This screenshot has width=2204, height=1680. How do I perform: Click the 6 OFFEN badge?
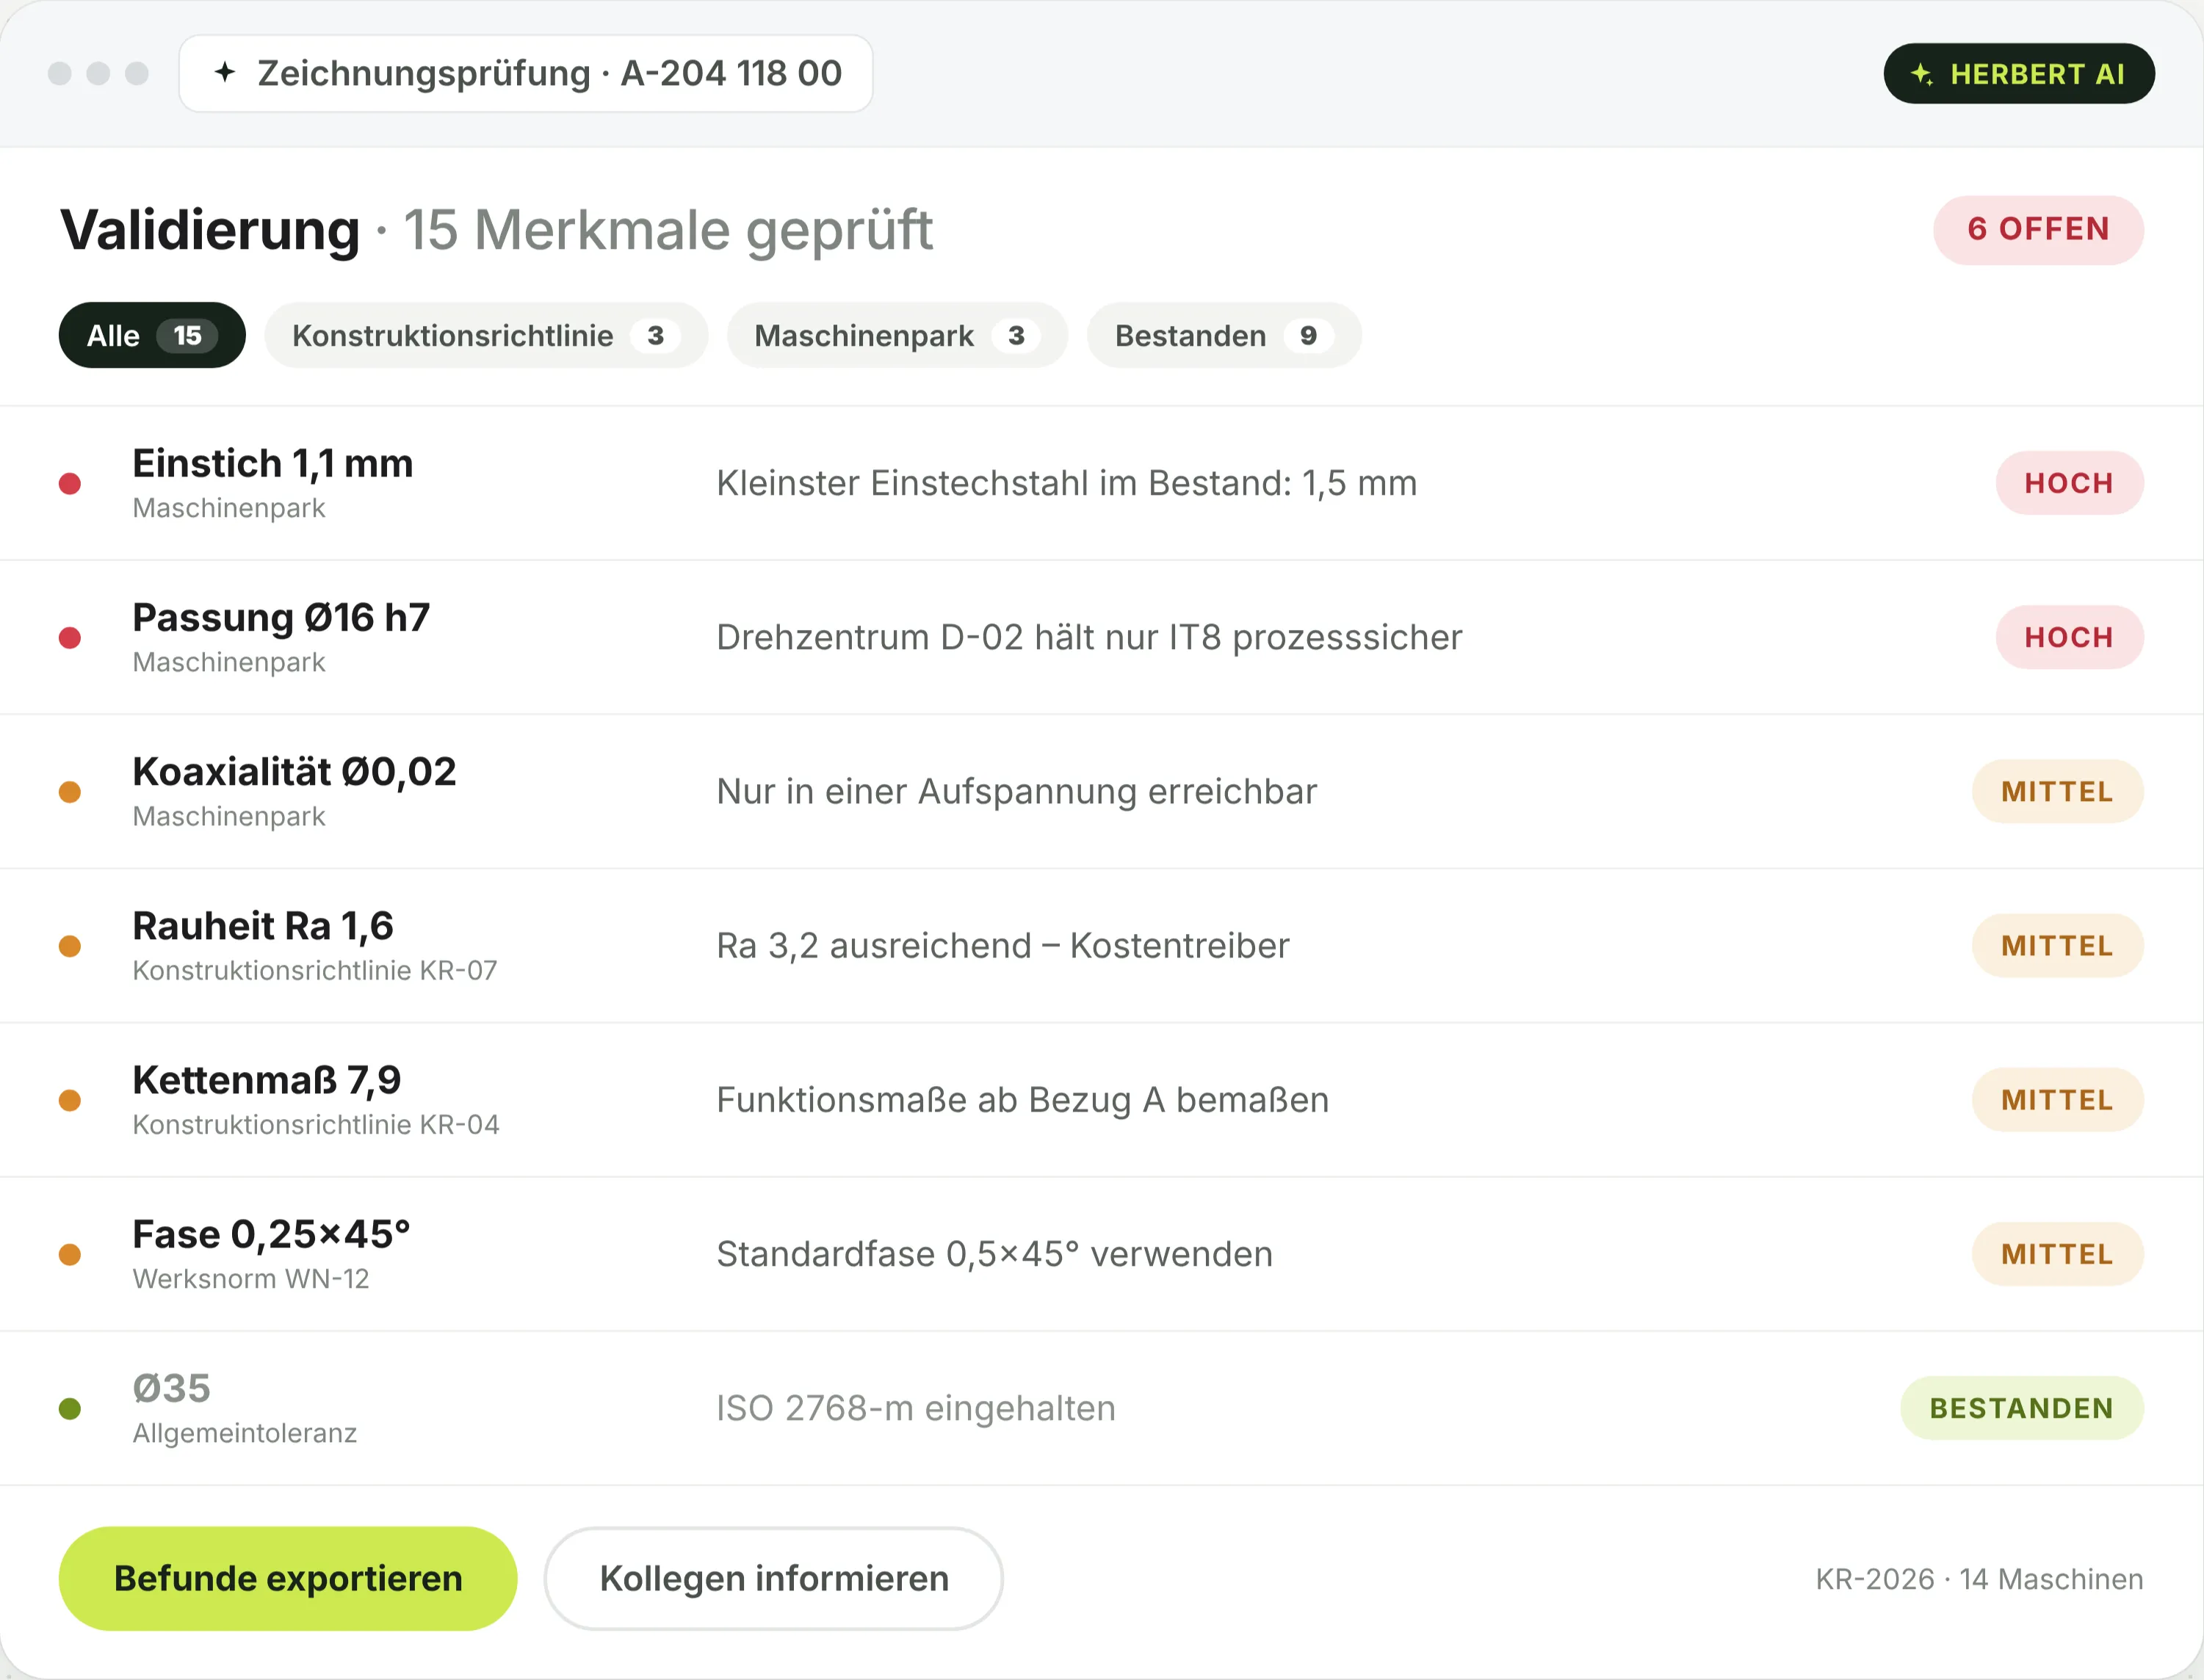(2038, 229)
